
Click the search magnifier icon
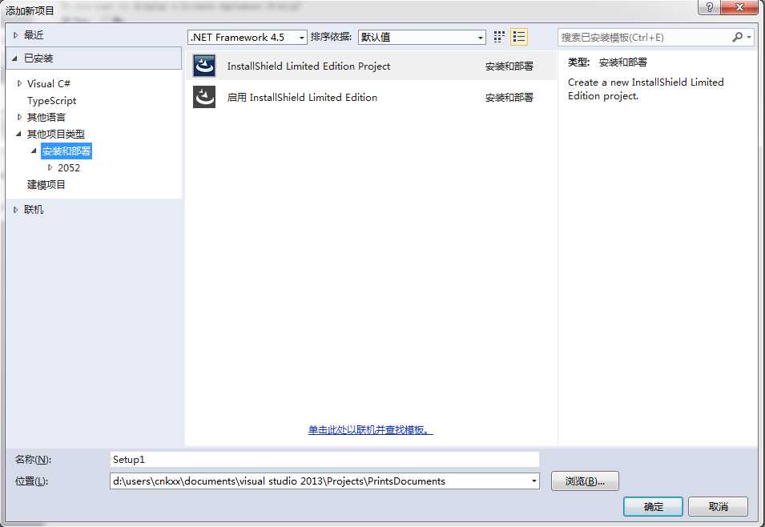coord(737,37)
